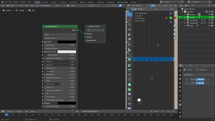This screenshot has width=215, height=121.
Task: Select the Knife tool
Action: (x=129, y=80)
